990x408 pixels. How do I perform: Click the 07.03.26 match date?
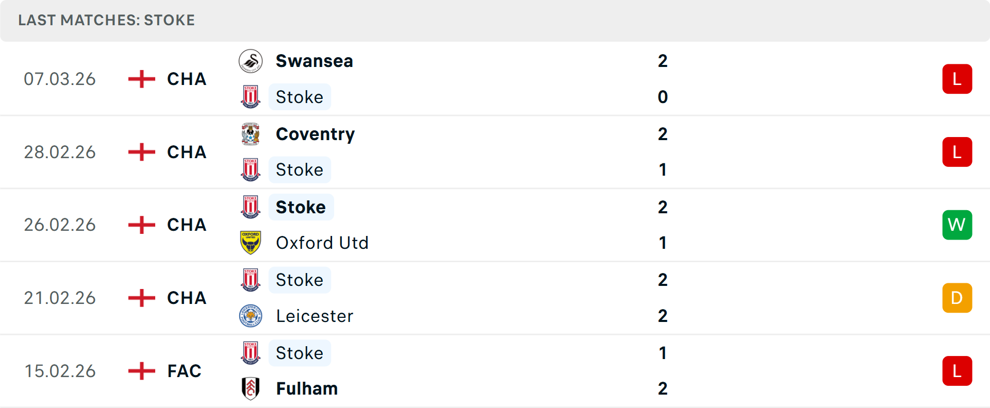[60, 79]
